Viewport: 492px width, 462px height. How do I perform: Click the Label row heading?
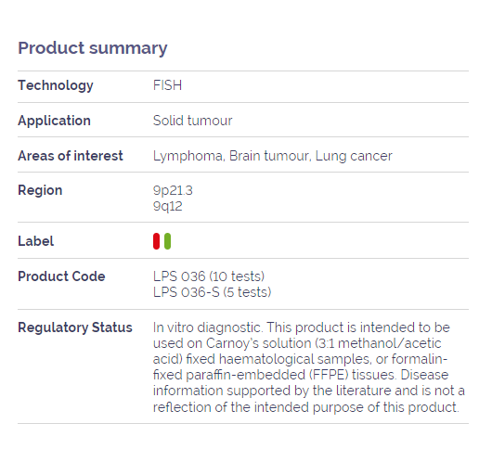(36, 241)
